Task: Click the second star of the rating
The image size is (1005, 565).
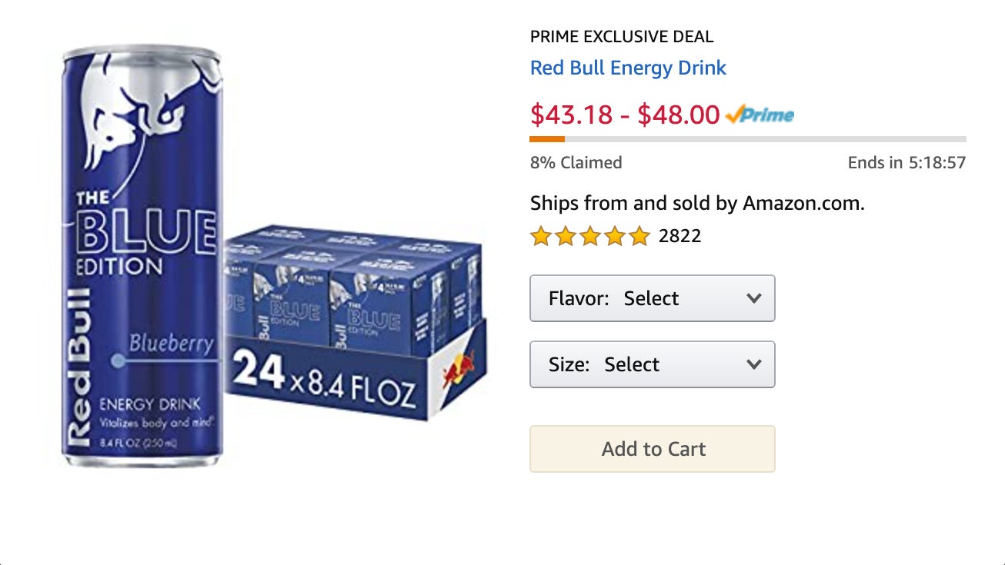Action: point(564,236)
